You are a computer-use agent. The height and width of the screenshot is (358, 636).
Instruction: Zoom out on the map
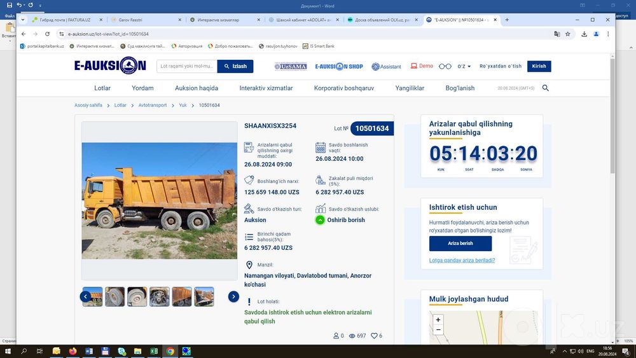(438, 329)
